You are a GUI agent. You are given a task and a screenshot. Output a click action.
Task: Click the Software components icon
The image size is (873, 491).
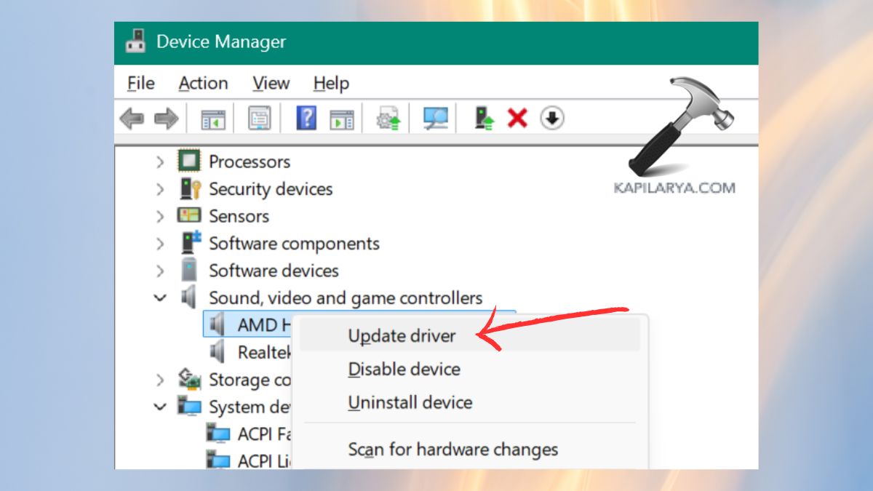pos(190,242)
